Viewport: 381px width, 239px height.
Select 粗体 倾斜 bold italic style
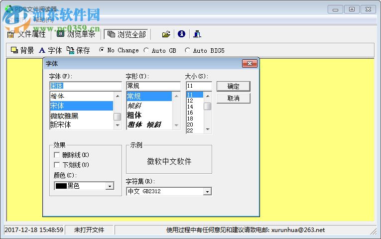pyautogui.click(x=149, y=124)
